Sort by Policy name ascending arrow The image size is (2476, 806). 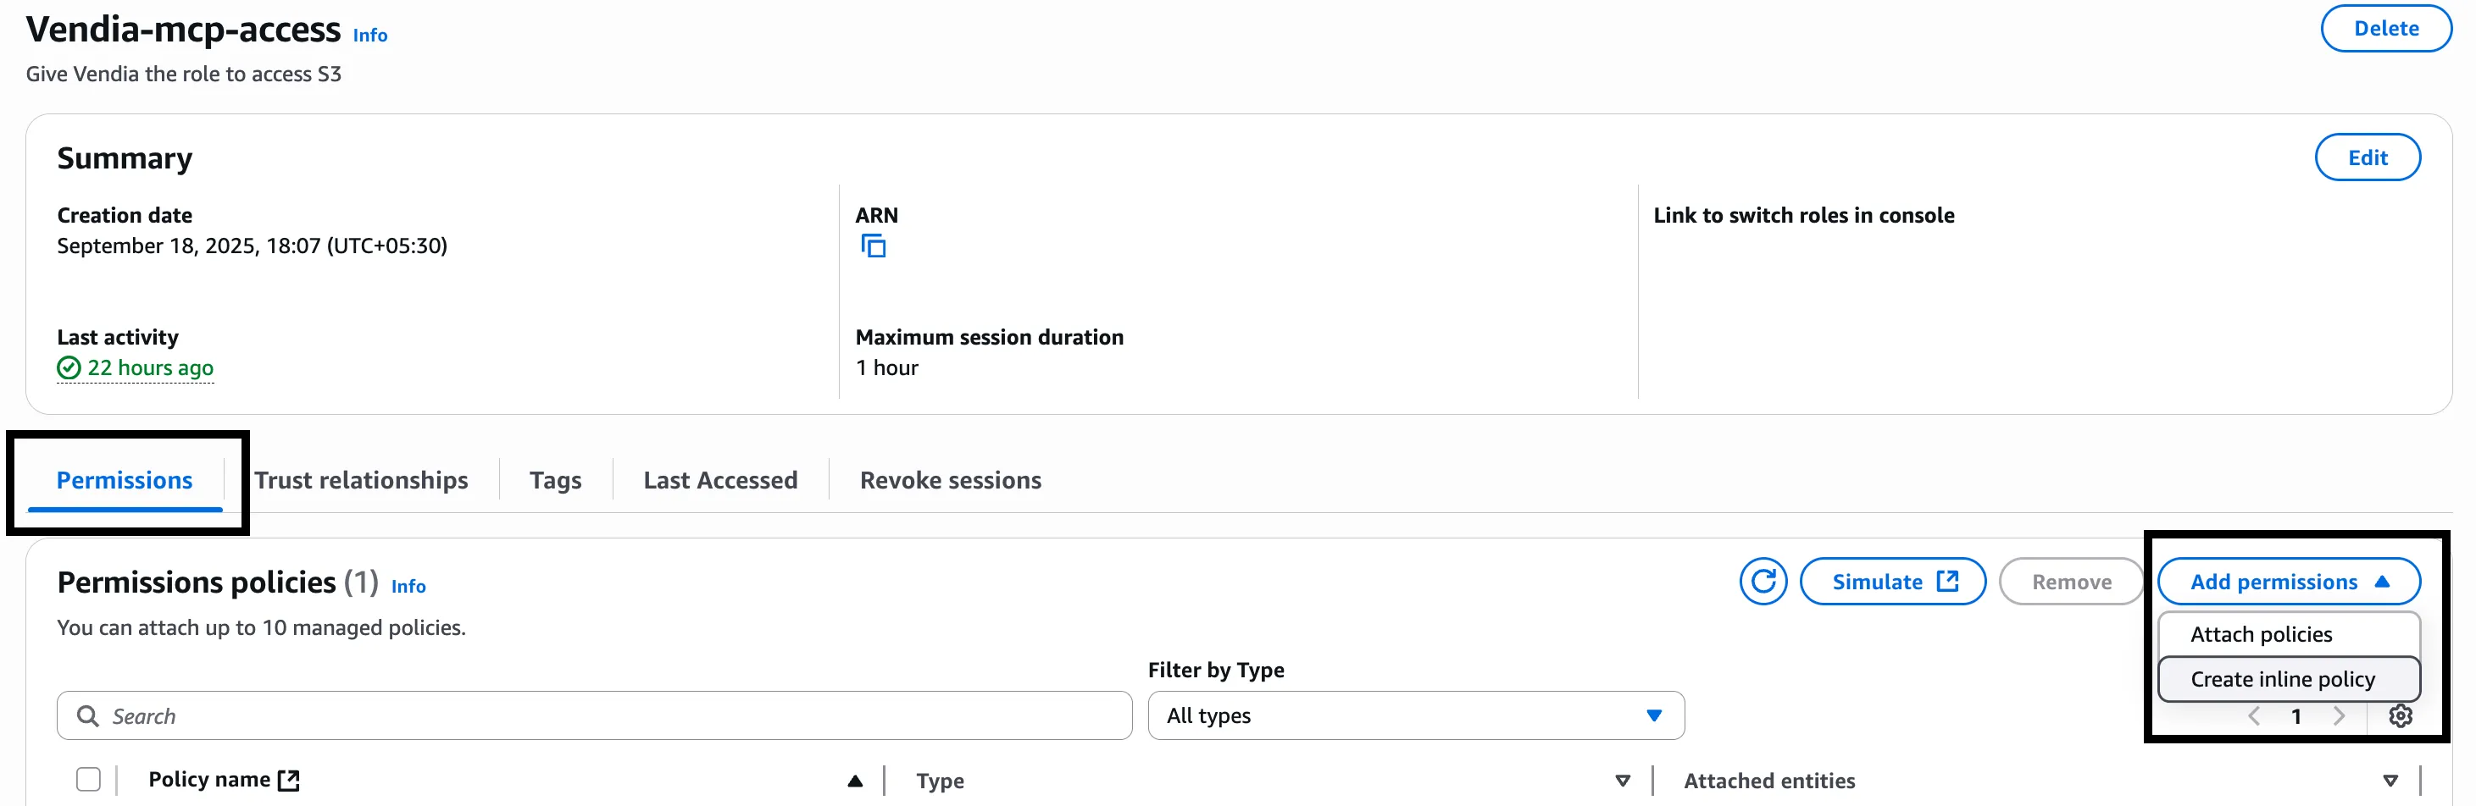(854, 781)
